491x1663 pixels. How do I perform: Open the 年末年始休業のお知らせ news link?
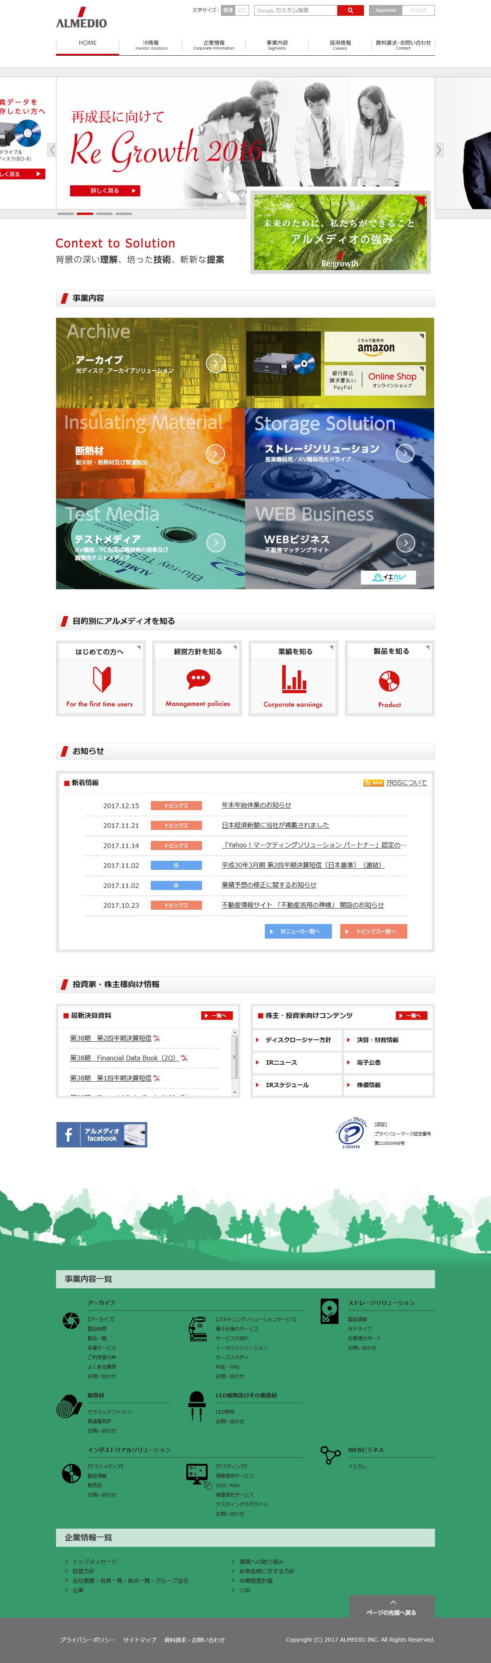(x=256, y=805)
